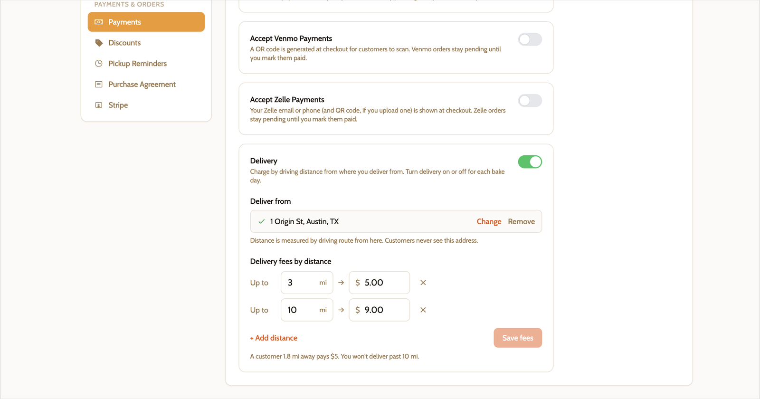Remove the 10 mi delivery fee row

pyautogui.click(x=423, y=310)
